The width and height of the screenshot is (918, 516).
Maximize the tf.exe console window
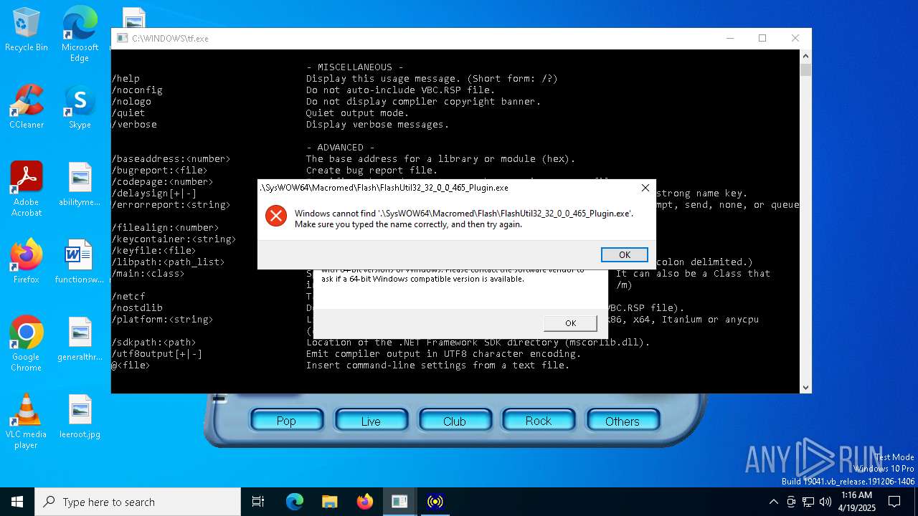[x=762, y=39]
